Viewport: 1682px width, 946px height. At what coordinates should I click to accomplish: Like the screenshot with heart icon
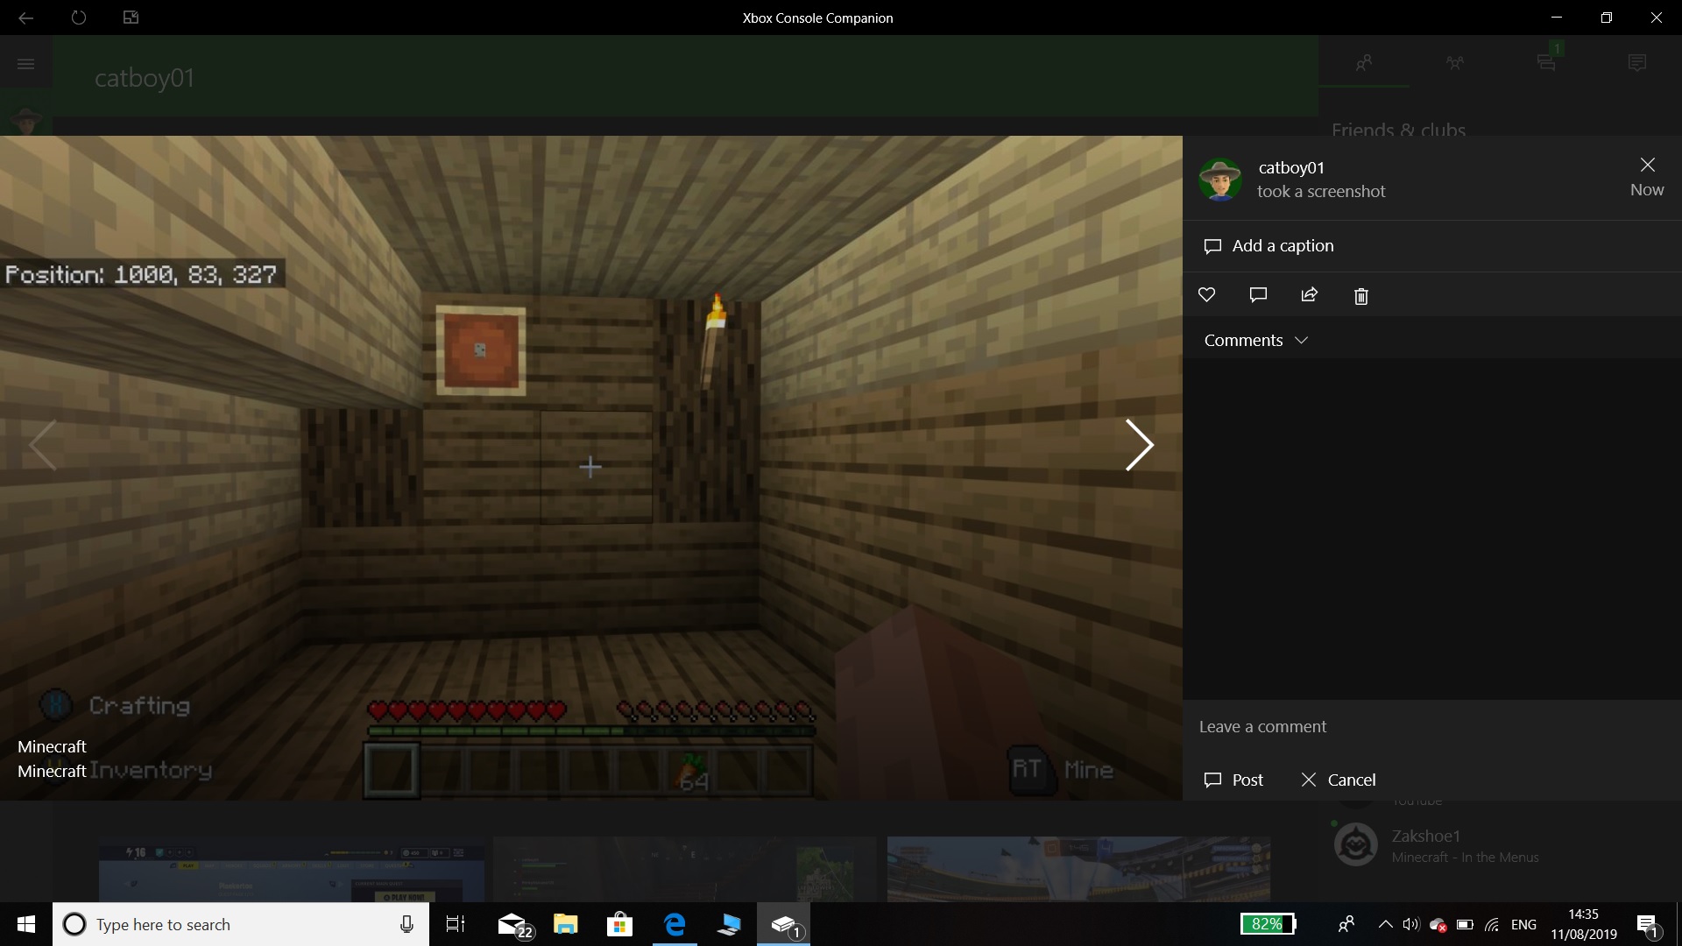click(1207, 295)
